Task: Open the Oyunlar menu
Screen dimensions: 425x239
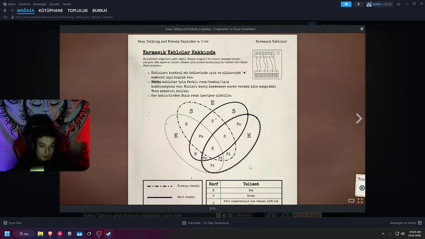Action: click(54, 4)
